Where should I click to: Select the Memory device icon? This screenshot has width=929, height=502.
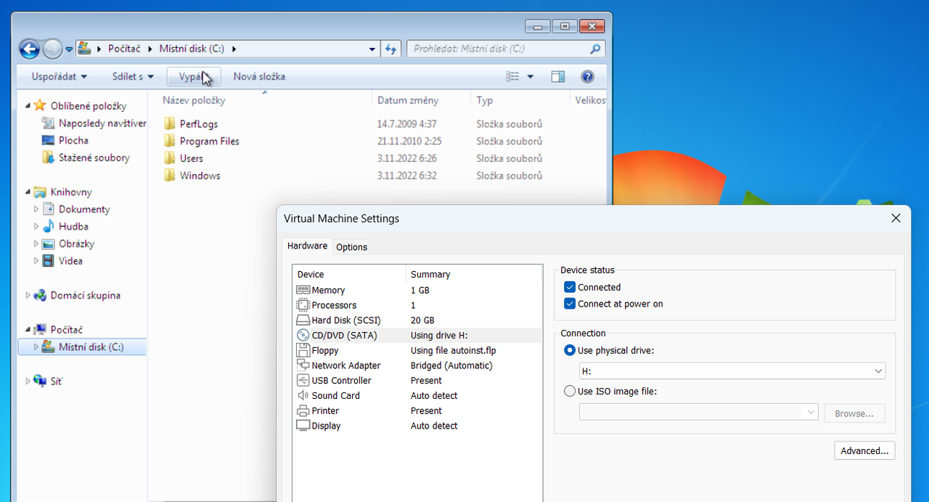point(303,290)
